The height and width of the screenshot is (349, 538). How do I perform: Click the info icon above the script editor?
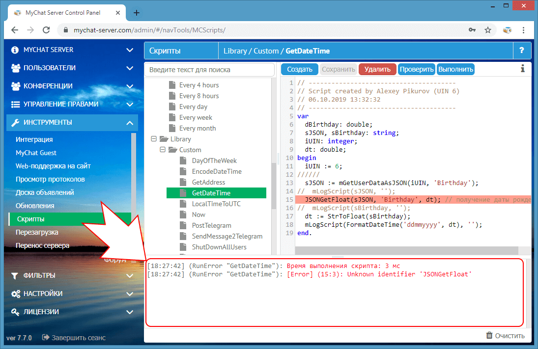(x=522, y=69)
